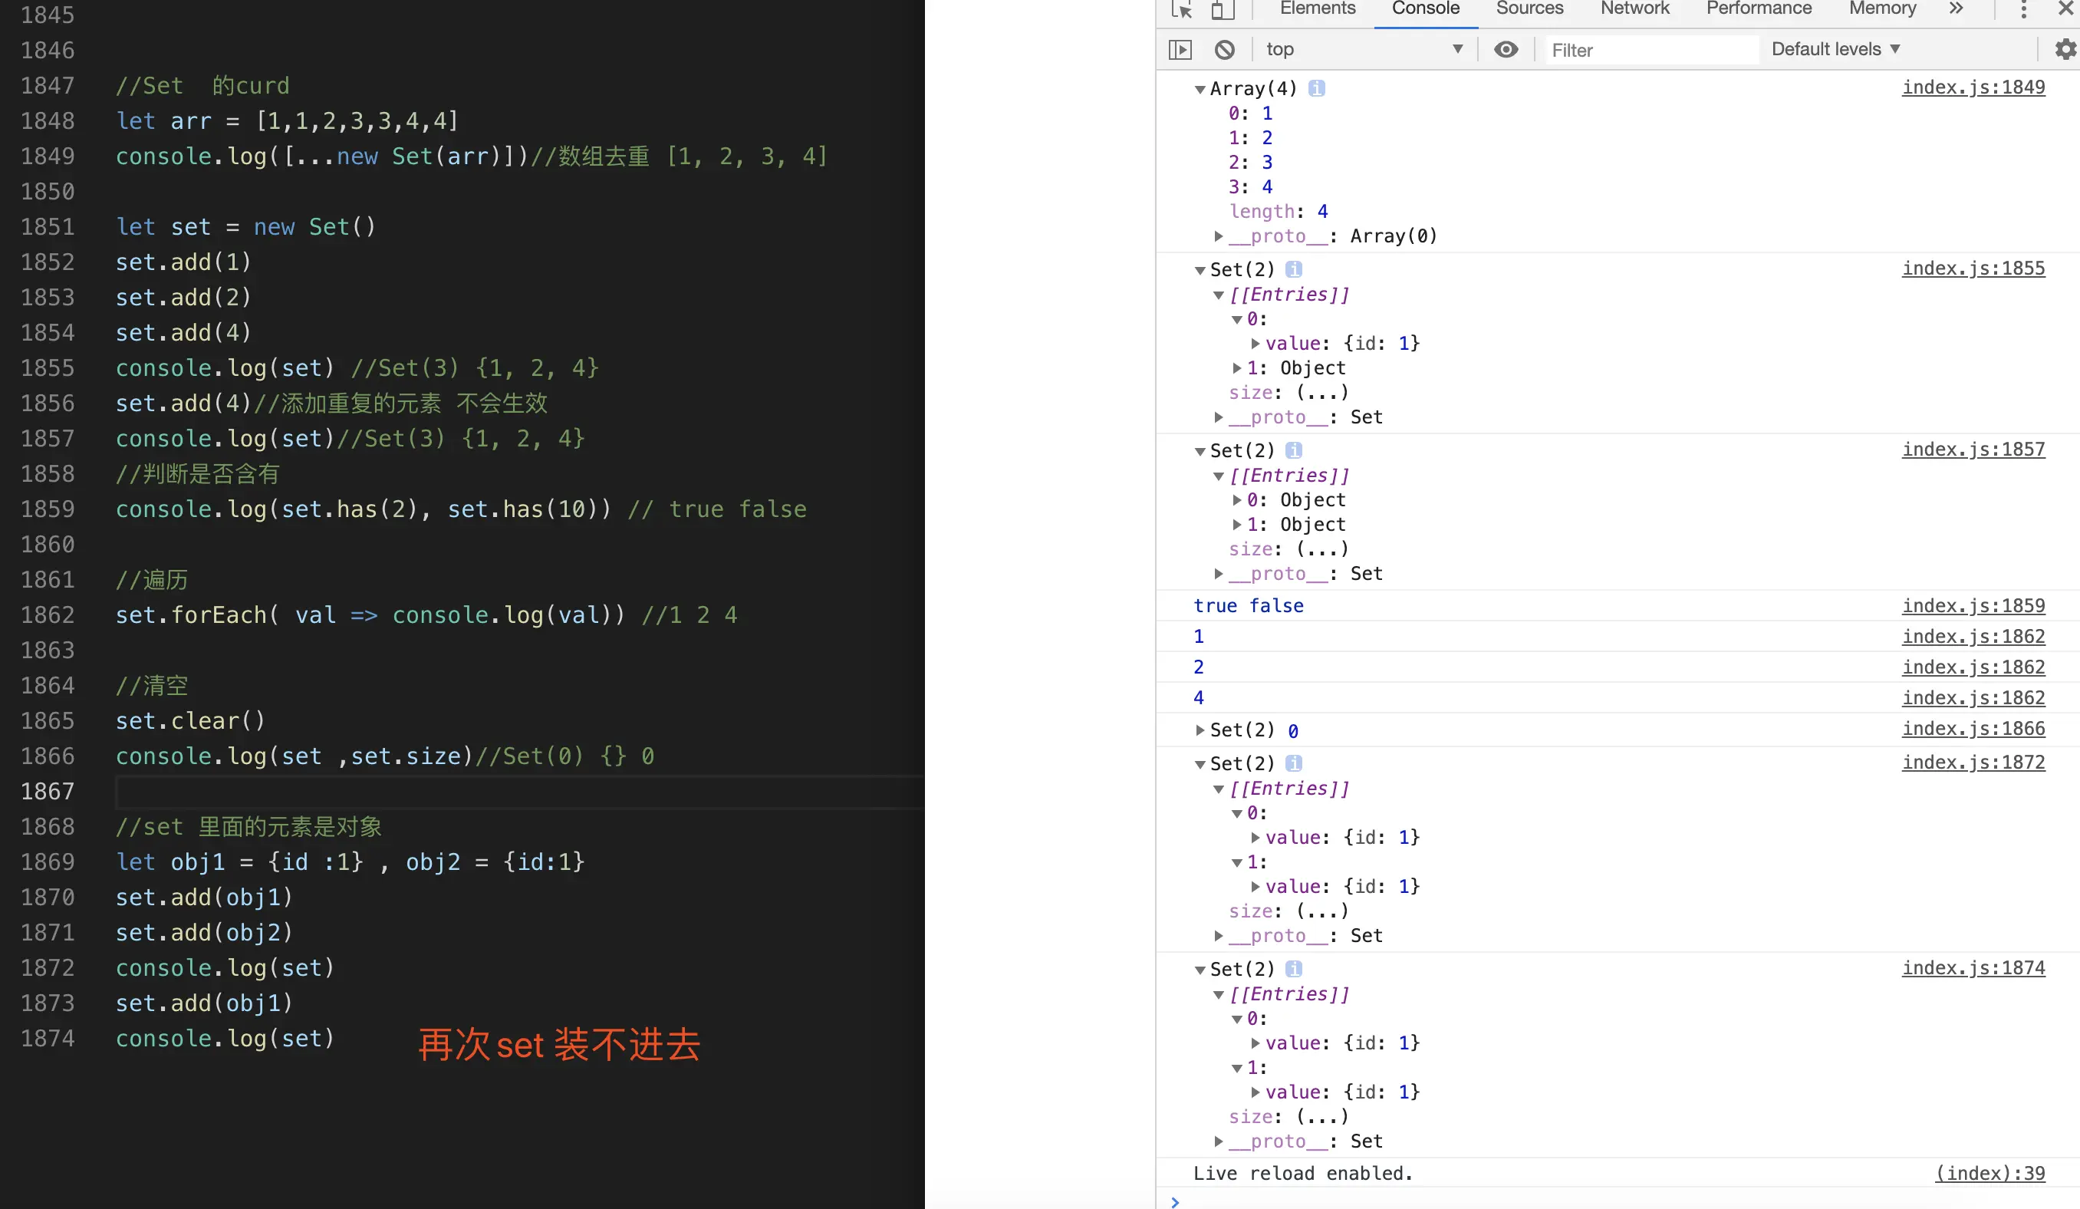Go to the Network tab

[x=1634, y=9]
